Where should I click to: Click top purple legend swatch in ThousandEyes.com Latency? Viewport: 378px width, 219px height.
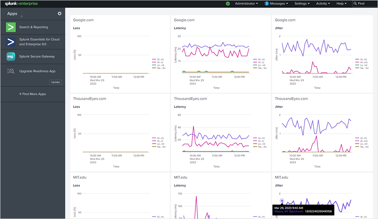256,138
